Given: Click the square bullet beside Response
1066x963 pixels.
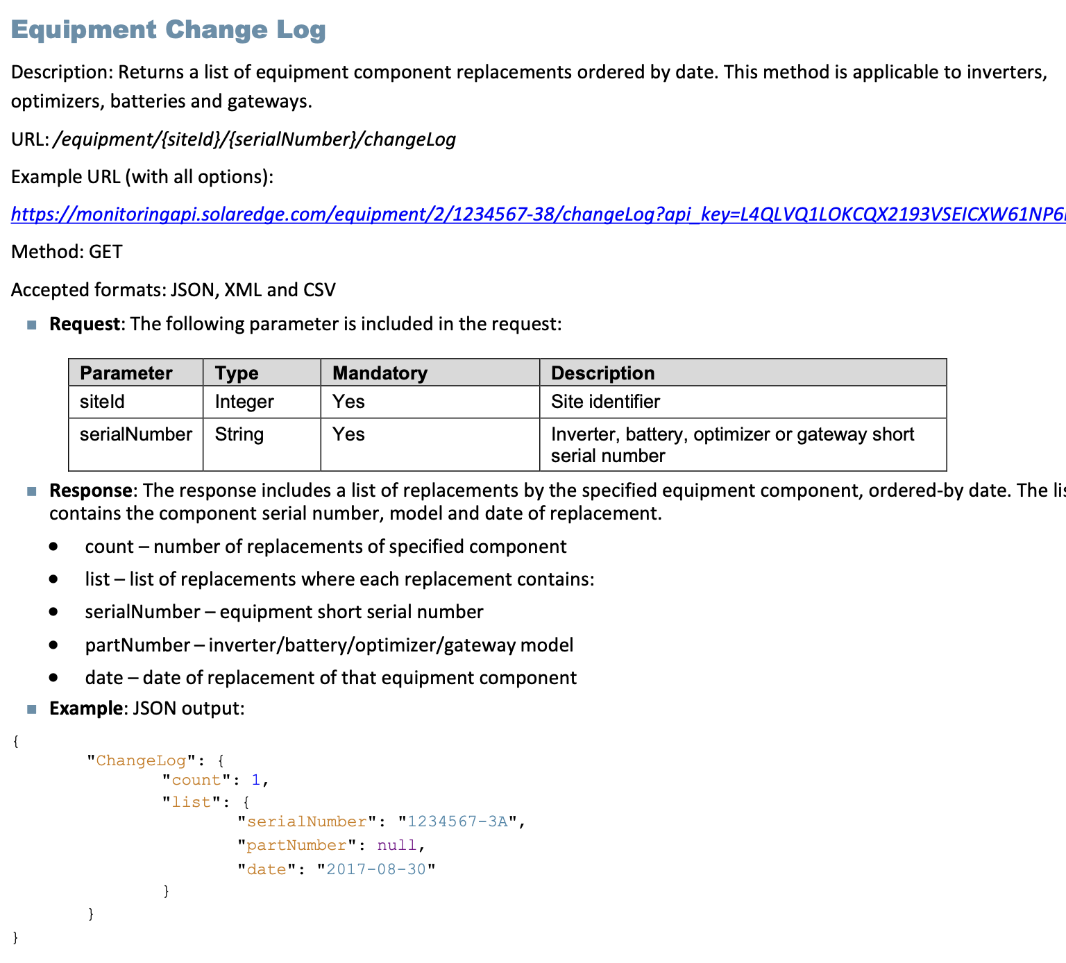Looking at the screenshot, I should tap(31, 491).
